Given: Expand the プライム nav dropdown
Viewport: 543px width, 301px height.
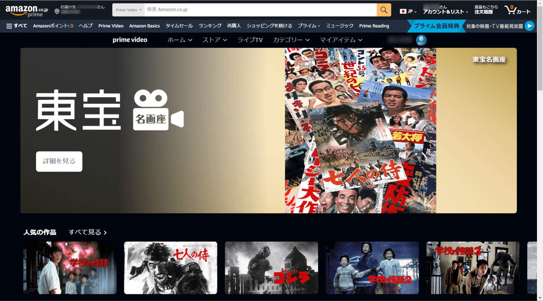Looking at the screenshot, I should pos(309,26).
